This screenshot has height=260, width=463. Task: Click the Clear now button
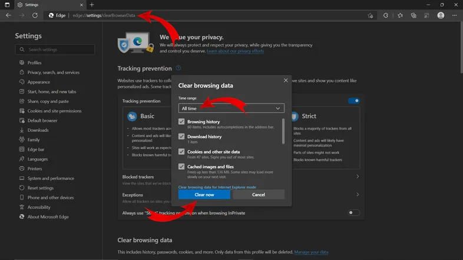click(204, 195)
